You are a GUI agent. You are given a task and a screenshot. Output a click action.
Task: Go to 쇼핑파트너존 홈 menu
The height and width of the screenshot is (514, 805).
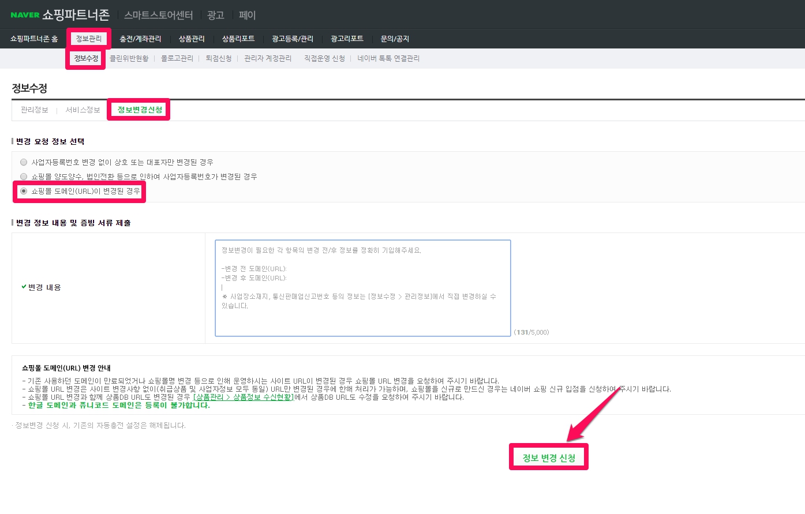pyautogui.click(x=34, y=39)
